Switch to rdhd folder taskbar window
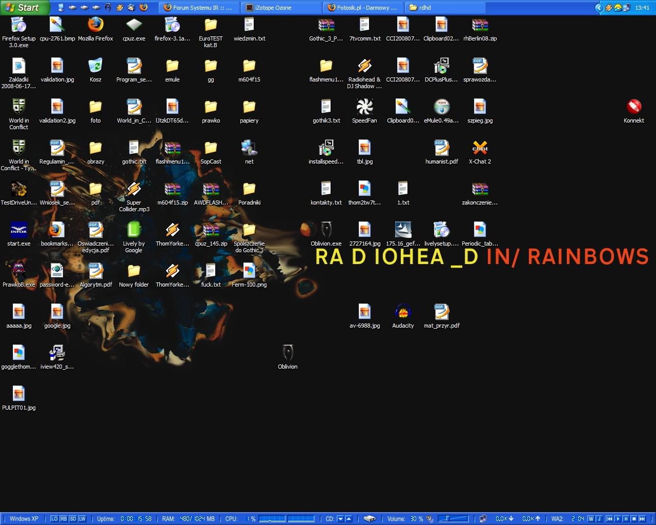Screen dimensions: 656x525 [444, 8]
